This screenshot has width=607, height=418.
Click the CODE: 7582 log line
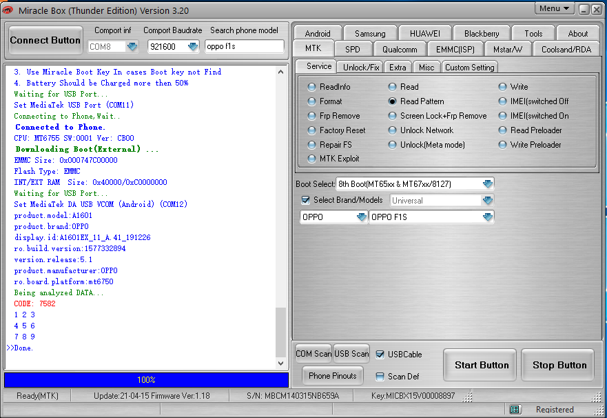pyautogui.click(x=34, y=303)
